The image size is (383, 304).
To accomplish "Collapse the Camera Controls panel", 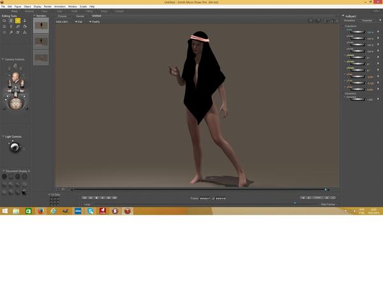I will [3, 59].
